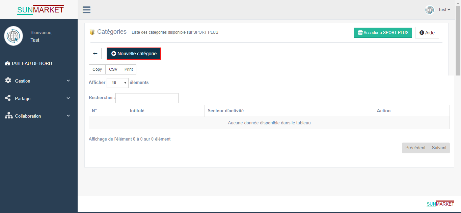The image size is (461, 213).
Task: Click the top-right user globe avatar
Action: (x=430, y=10)
